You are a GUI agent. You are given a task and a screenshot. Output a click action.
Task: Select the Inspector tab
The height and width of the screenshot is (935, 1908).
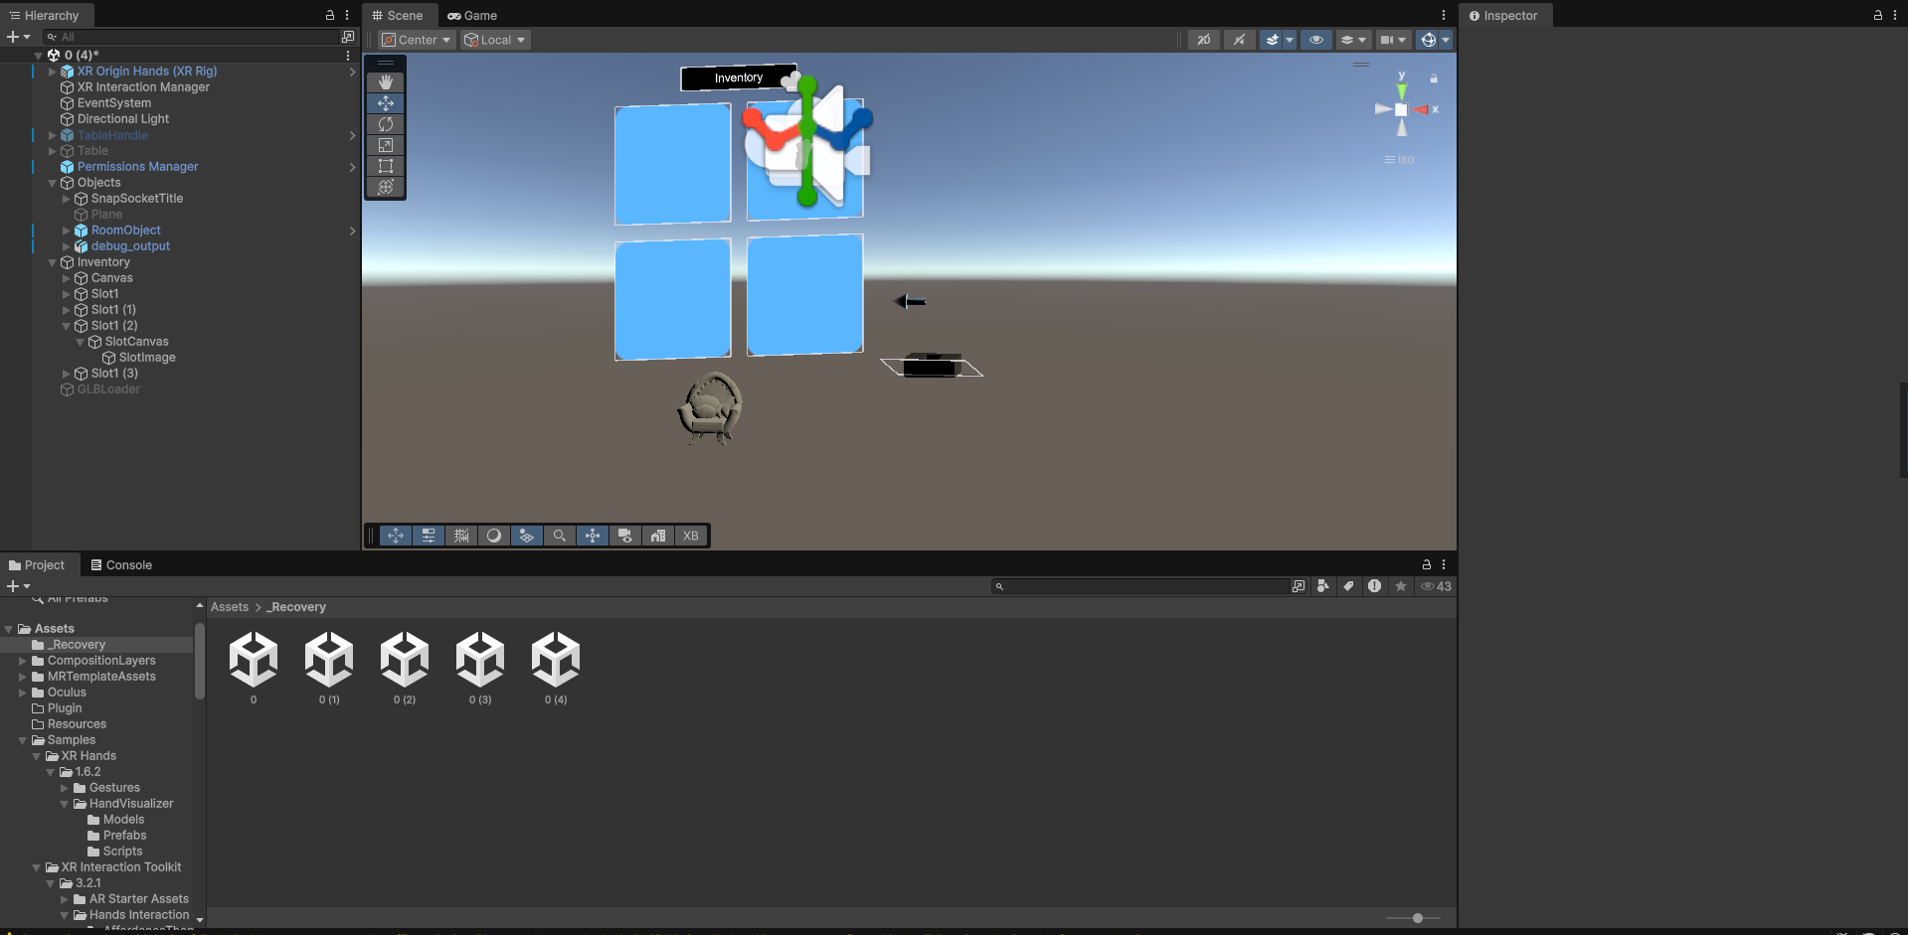[1503, 16]
